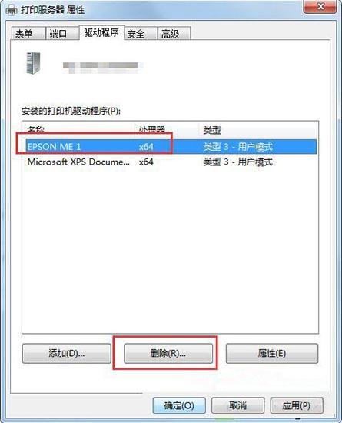Open the 端口 tab

pyautogui.click(x=62, y=34)
